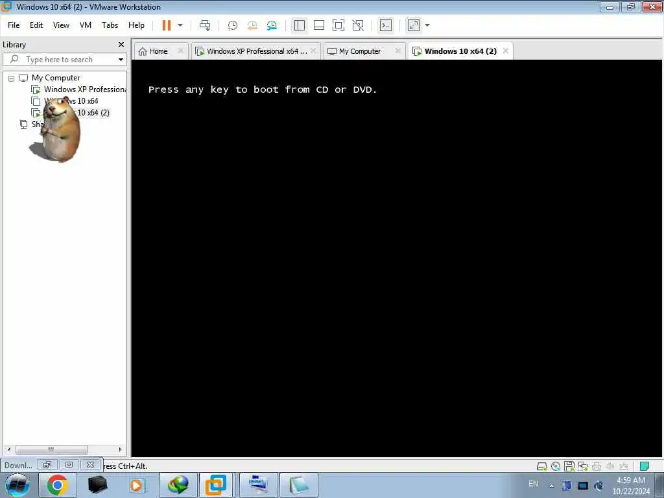Open the File menu
Image resolution: width=664 pixels, height=498 pixels.
[x=14, y=25]
